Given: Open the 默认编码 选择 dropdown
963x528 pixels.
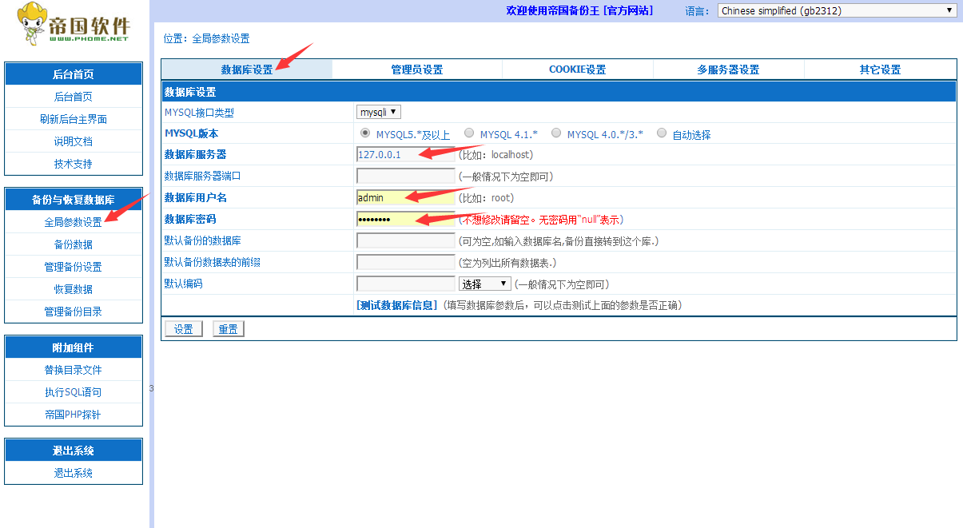Looking at the screenshot, I should pyautogui.click(x=485, y=284).
